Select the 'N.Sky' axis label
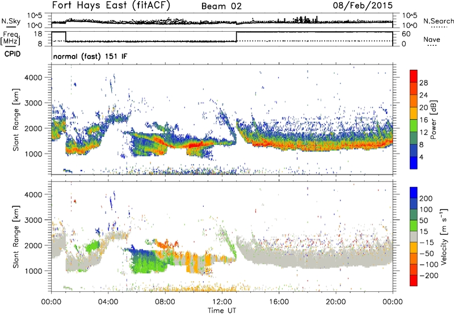 [x=11, y=21]
